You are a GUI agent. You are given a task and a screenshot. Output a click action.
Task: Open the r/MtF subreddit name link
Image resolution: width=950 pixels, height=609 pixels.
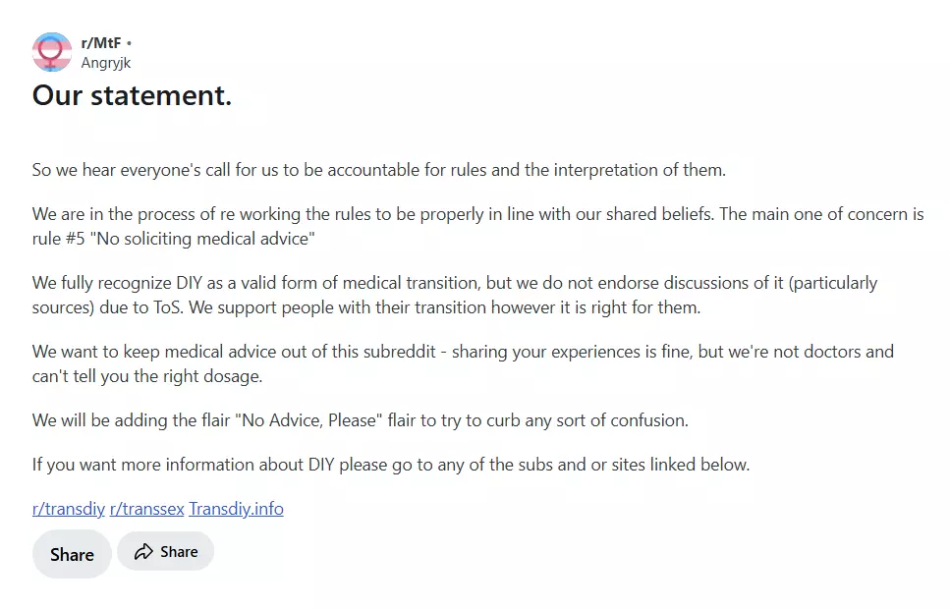[x=100, y=43]
